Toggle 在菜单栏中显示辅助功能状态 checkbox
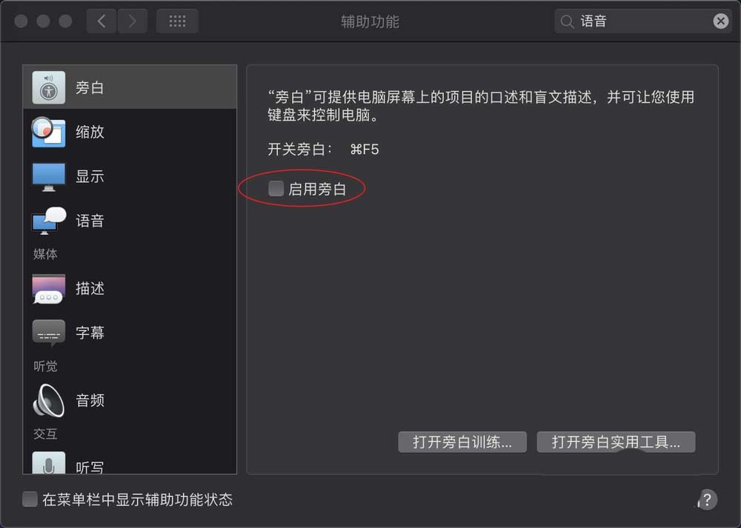The image size is (741, 528). coord(30,499)
